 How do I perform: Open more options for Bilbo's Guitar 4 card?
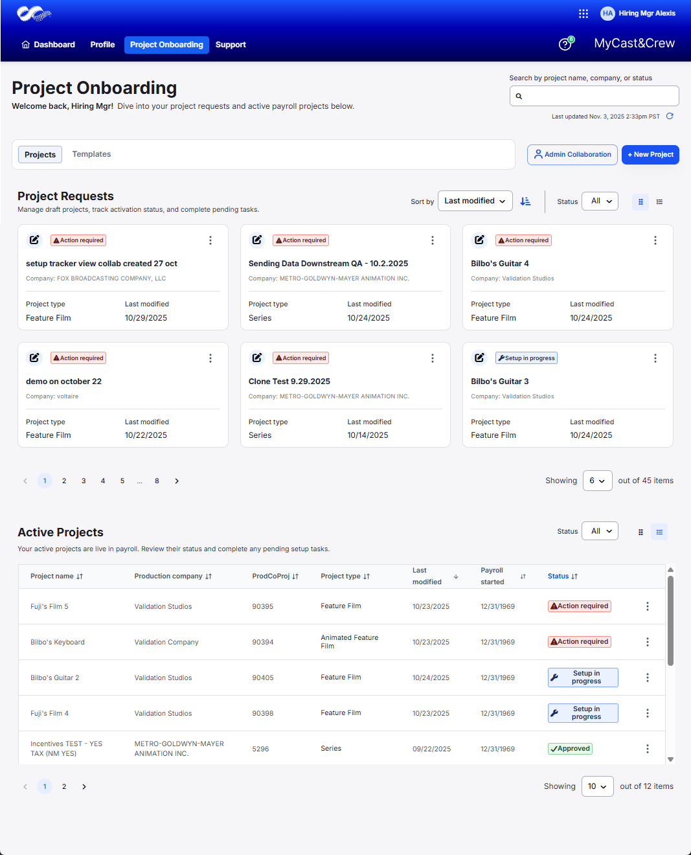(655, 240)
